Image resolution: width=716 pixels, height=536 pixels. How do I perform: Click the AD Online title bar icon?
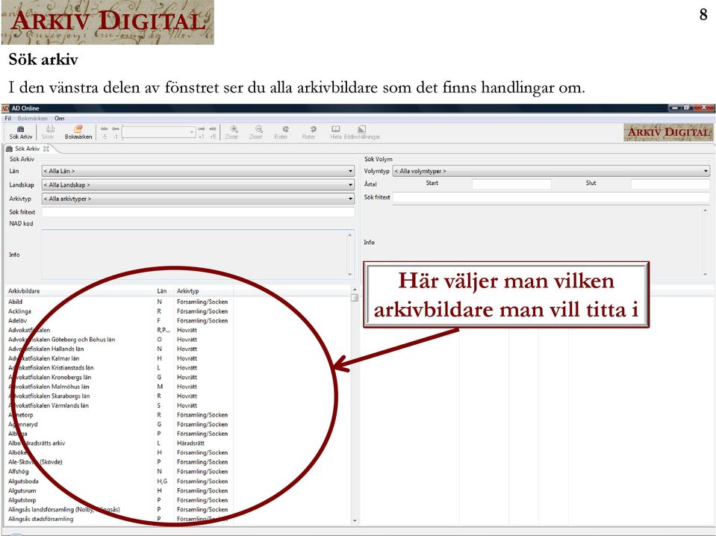(5, 108)
